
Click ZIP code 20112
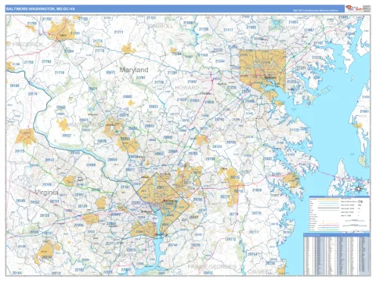tap(56, 273)
